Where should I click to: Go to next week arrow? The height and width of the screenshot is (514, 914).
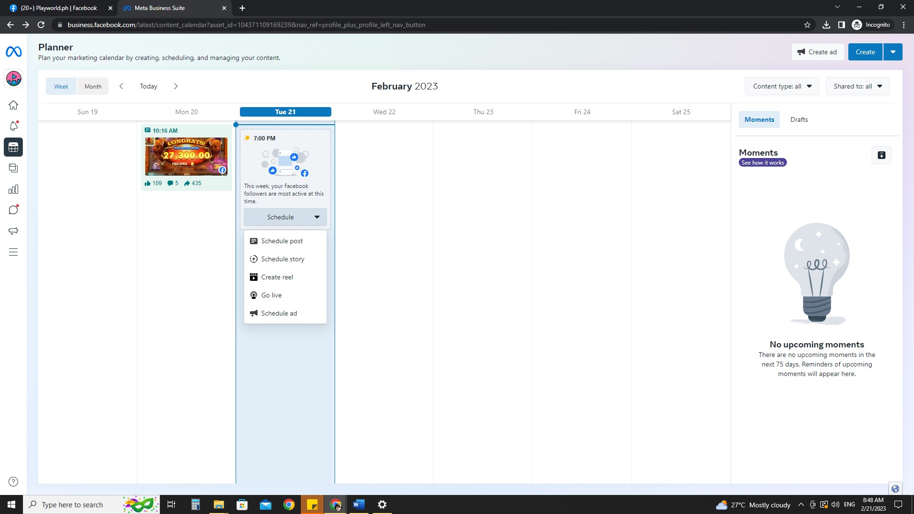176,86
